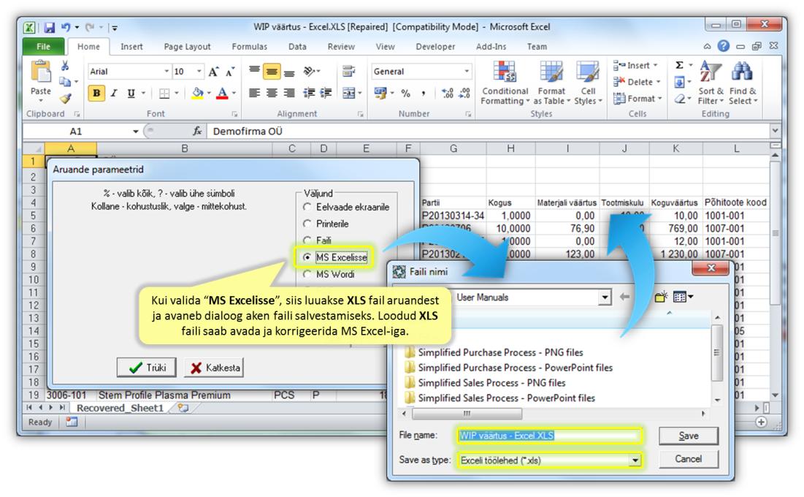804x497 pixels.
Task: Apply Percent Style number format
Action: click(x=405, y=93)
